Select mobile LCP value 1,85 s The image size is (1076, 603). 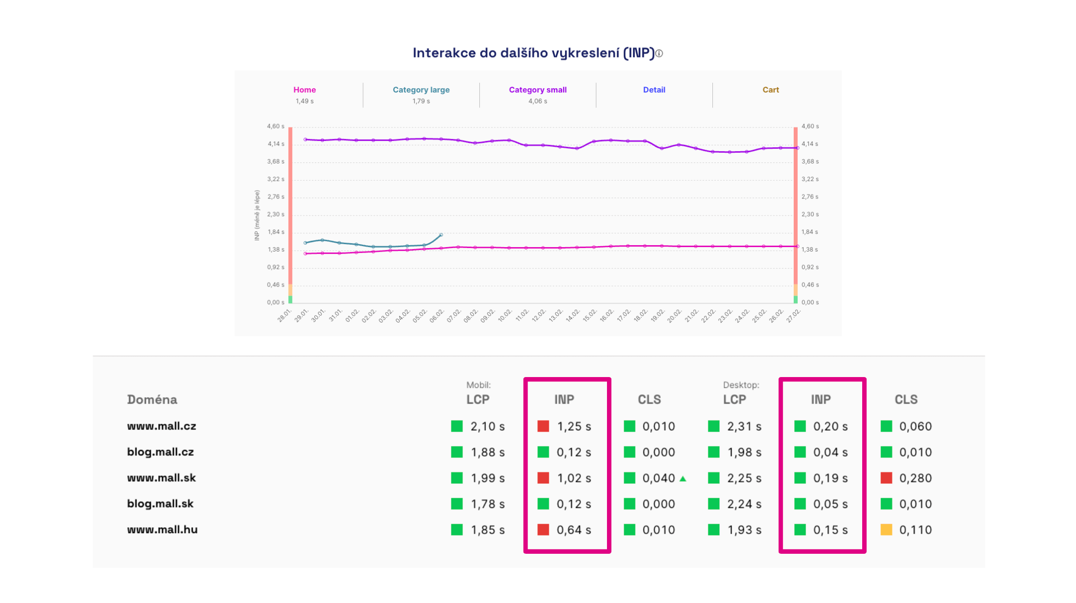[488, 530]
